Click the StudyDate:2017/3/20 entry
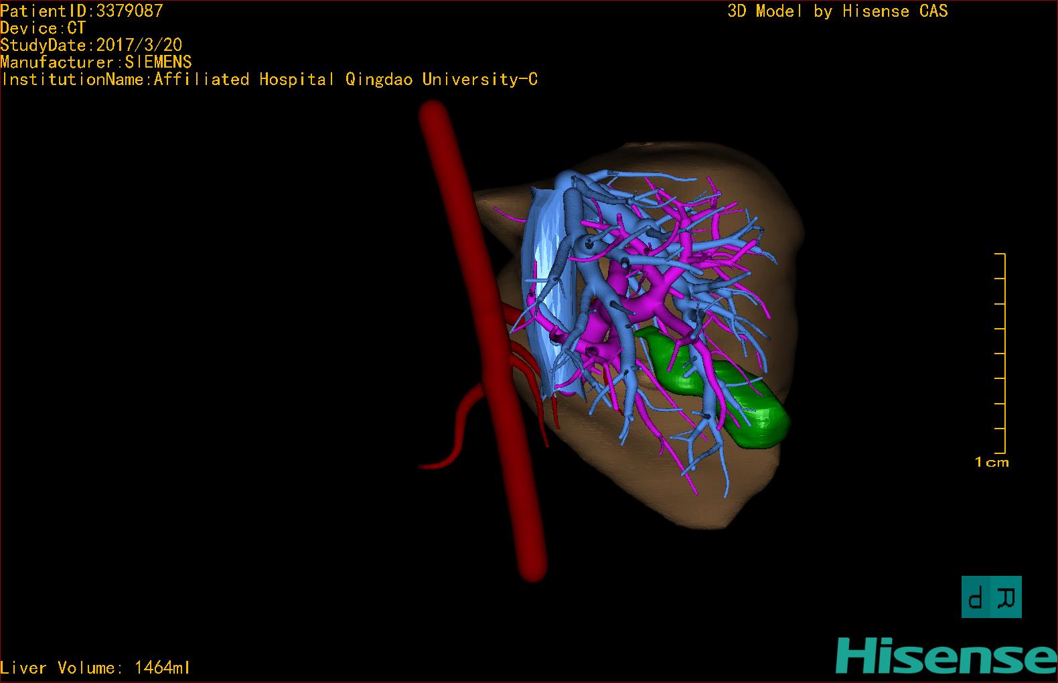 tap(91, 46)
